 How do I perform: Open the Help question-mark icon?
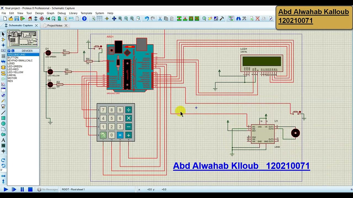click(84, 19)
